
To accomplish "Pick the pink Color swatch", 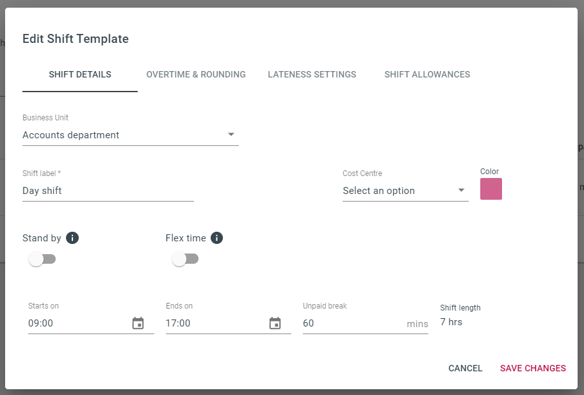I will click(491, 189).
